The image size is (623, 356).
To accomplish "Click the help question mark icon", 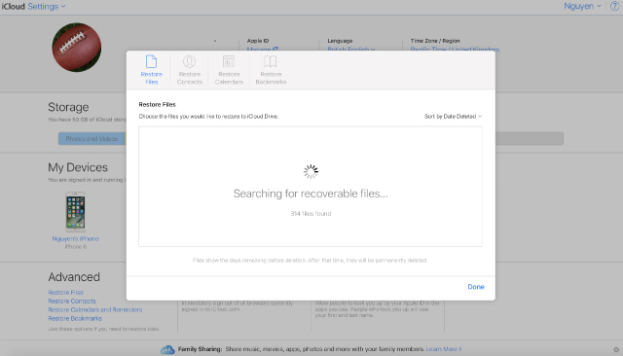I will [614, 7].
